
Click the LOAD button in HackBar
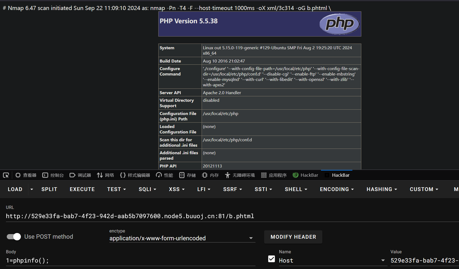coord(15,189)
